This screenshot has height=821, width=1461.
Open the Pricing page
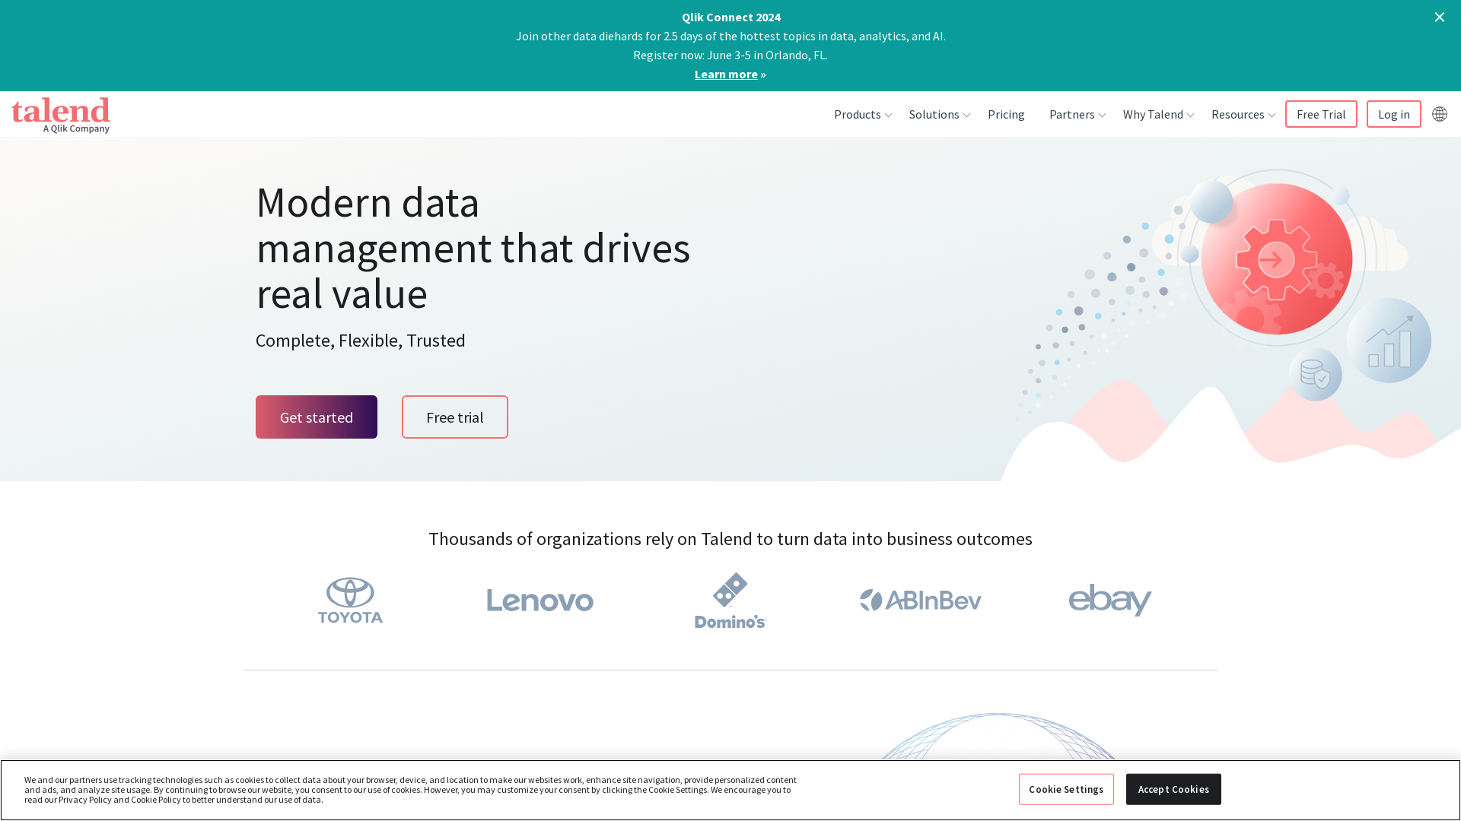tap(1006, 114)
